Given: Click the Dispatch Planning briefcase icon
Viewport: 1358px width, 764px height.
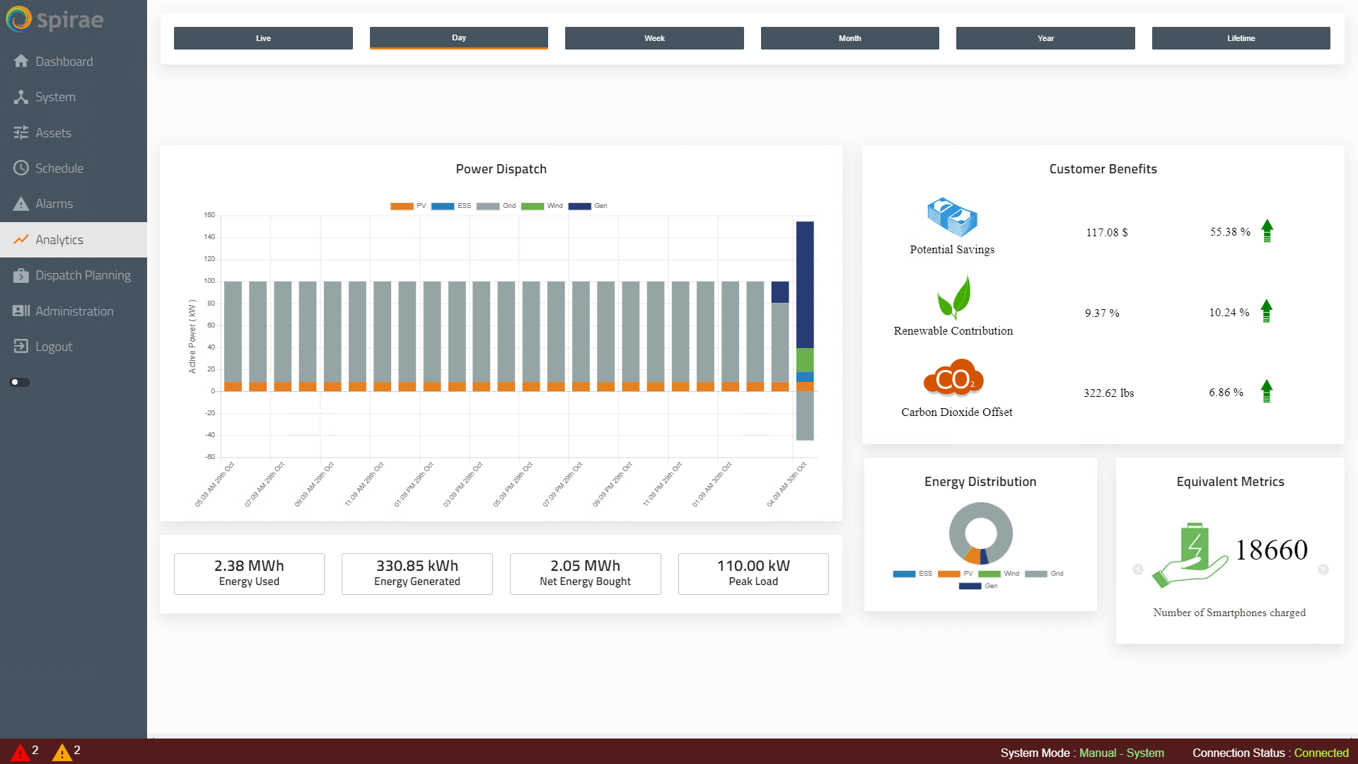Looking at the screenshot, I should pyautogui.click(x=21, y=275).
